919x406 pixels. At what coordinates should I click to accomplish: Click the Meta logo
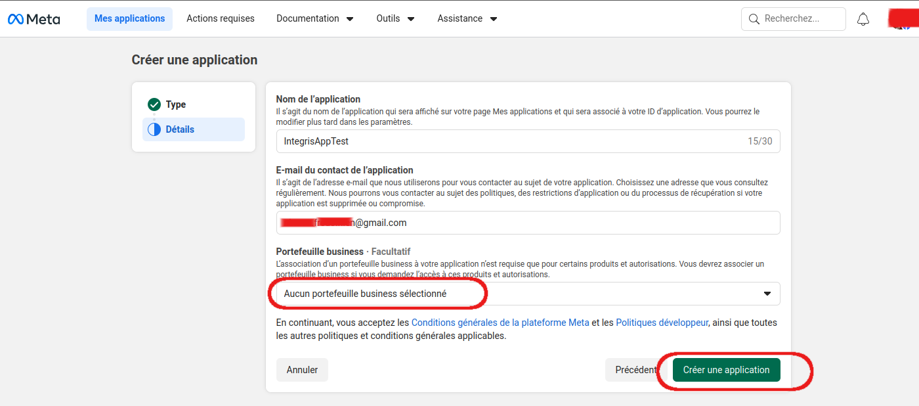coord(33,19)
